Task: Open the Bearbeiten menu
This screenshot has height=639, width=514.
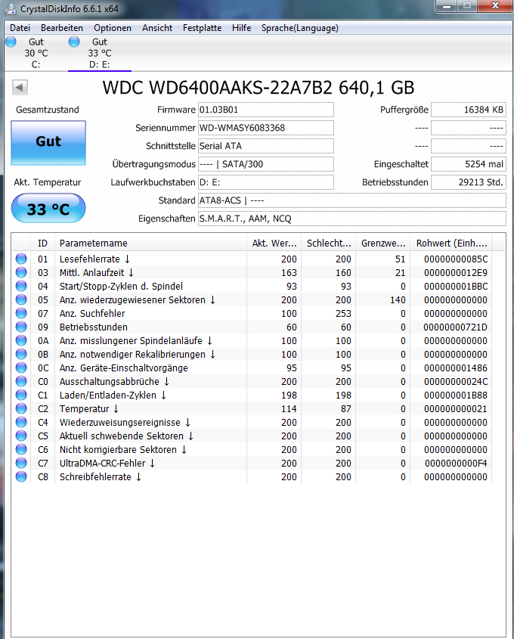Action: (62, 28)
